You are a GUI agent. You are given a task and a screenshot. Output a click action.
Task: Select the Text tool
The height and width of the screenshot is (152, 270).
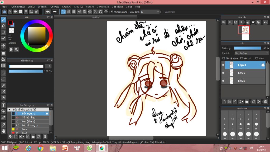(3, 105)
